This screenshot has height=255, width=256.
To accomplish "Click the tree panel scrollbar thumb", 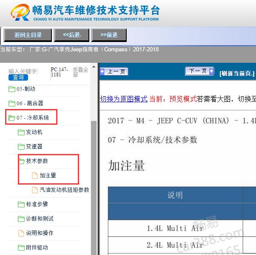I will 94,188.
